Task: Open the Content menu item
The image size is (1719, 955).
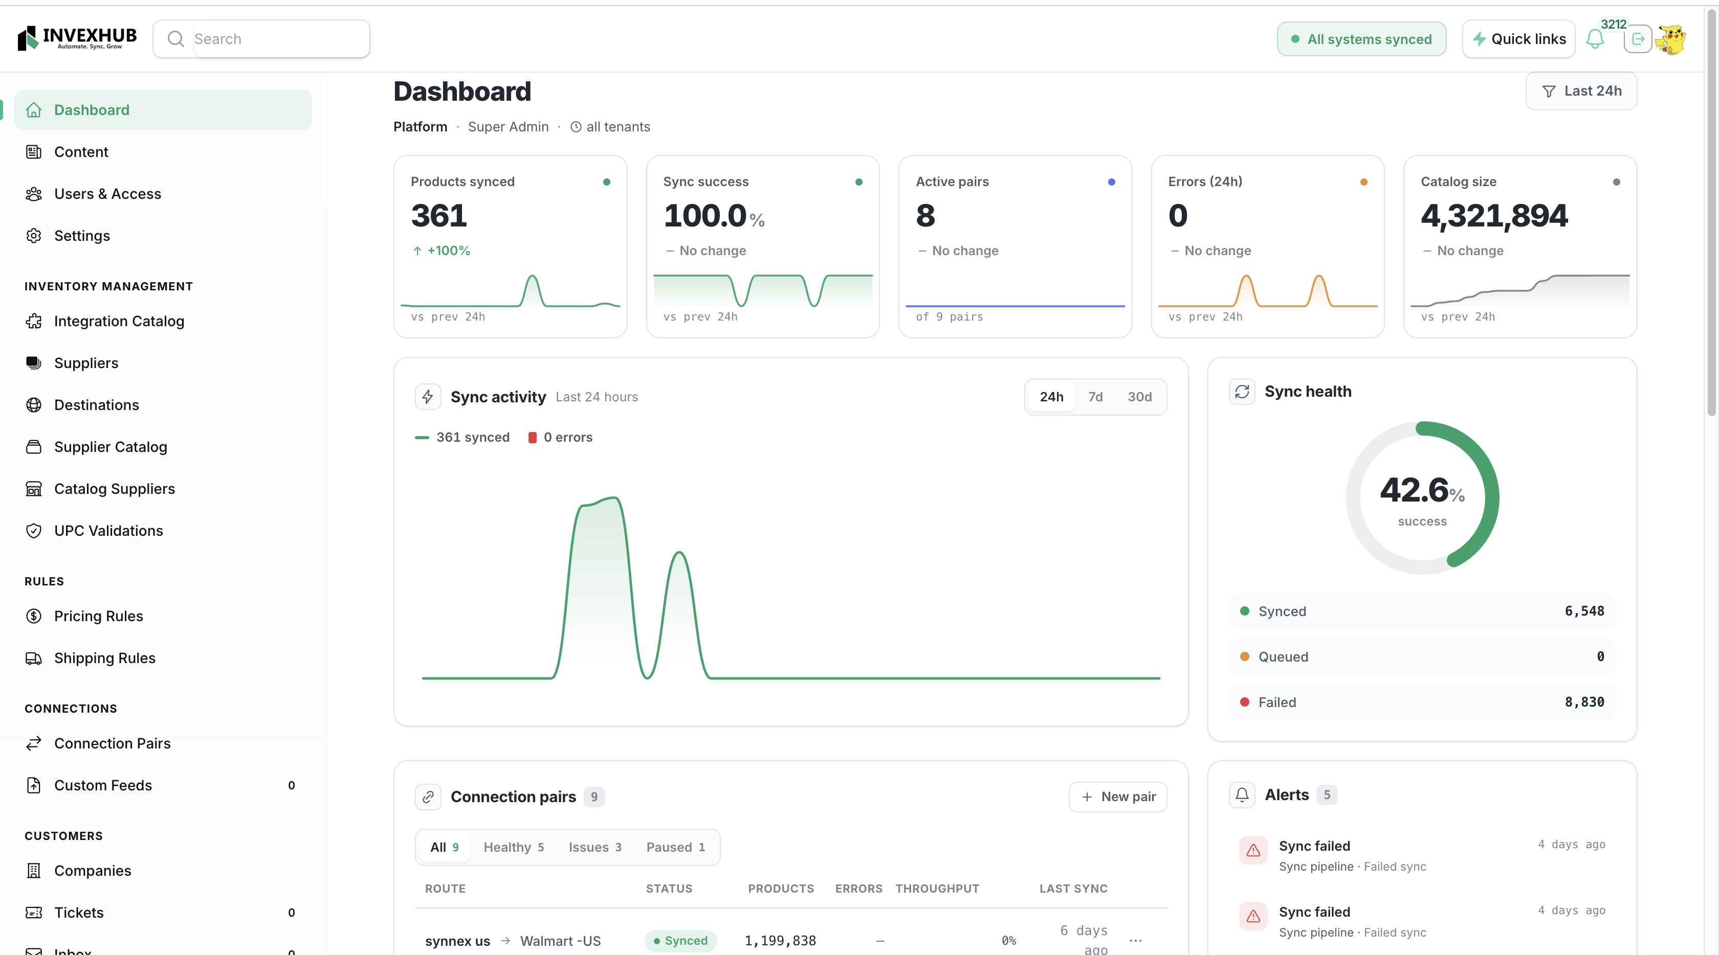Action: click(x=163, y=152)
